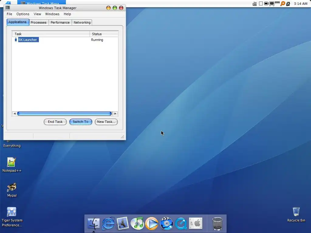Switch to the Performance tab
Viewport: 311px width, 233px height.
[60, 22]
